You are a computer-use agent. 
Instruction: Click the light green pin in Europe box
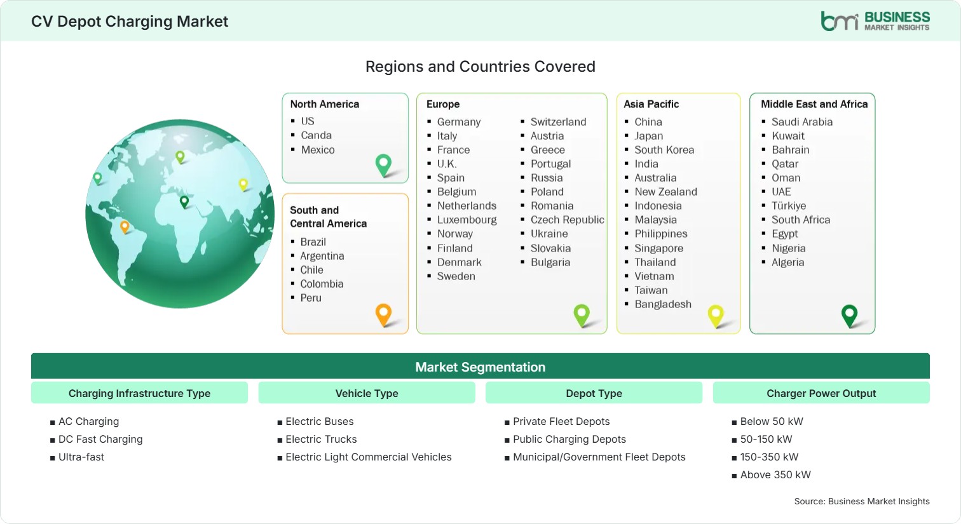tap(582, 316)
